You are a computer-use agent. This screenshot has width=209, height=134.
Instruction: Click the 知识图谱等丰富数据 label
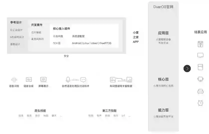(x=121, y=86)
